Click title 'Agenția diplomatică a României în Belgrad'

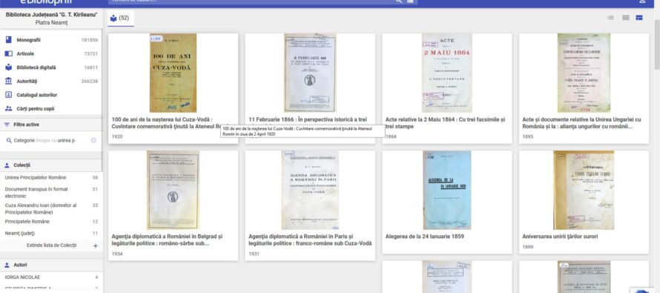tap(167, 240)
